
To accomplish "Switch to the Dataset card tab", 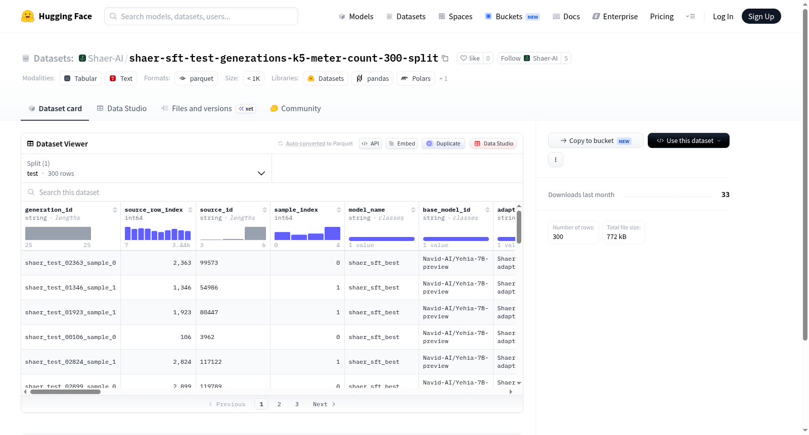I will [55, 109].
